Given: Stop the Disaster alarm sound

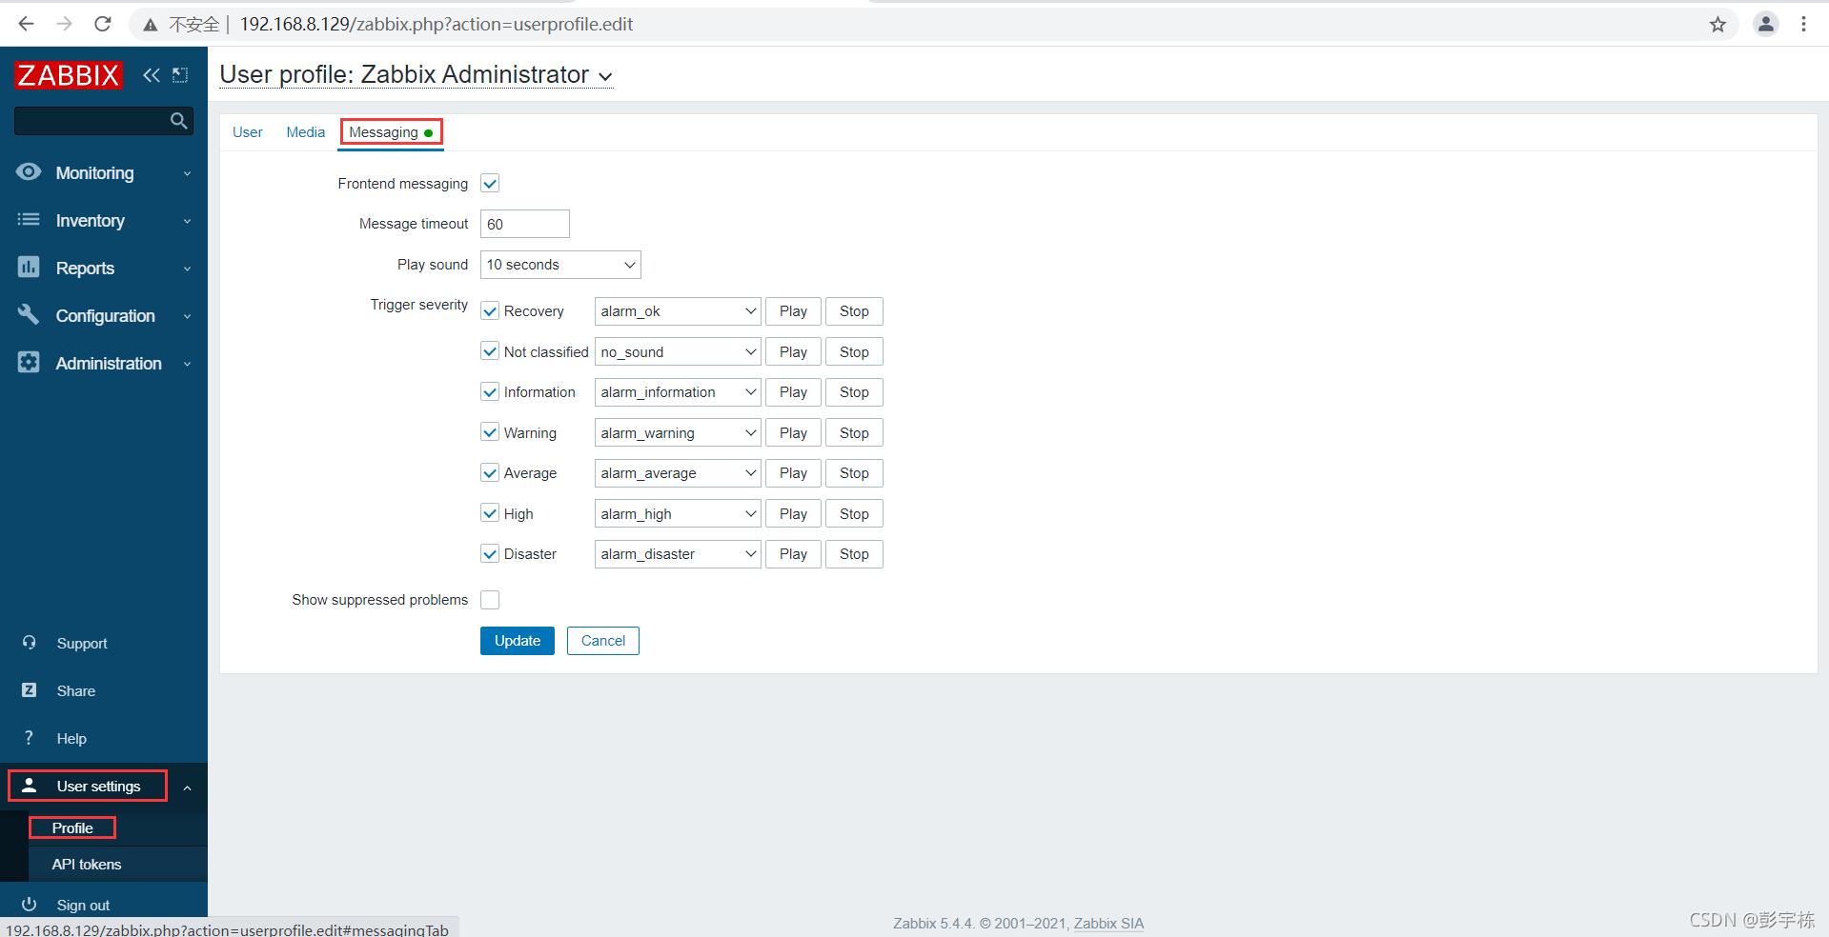Looking at the screenshot, I should (854, 554).
